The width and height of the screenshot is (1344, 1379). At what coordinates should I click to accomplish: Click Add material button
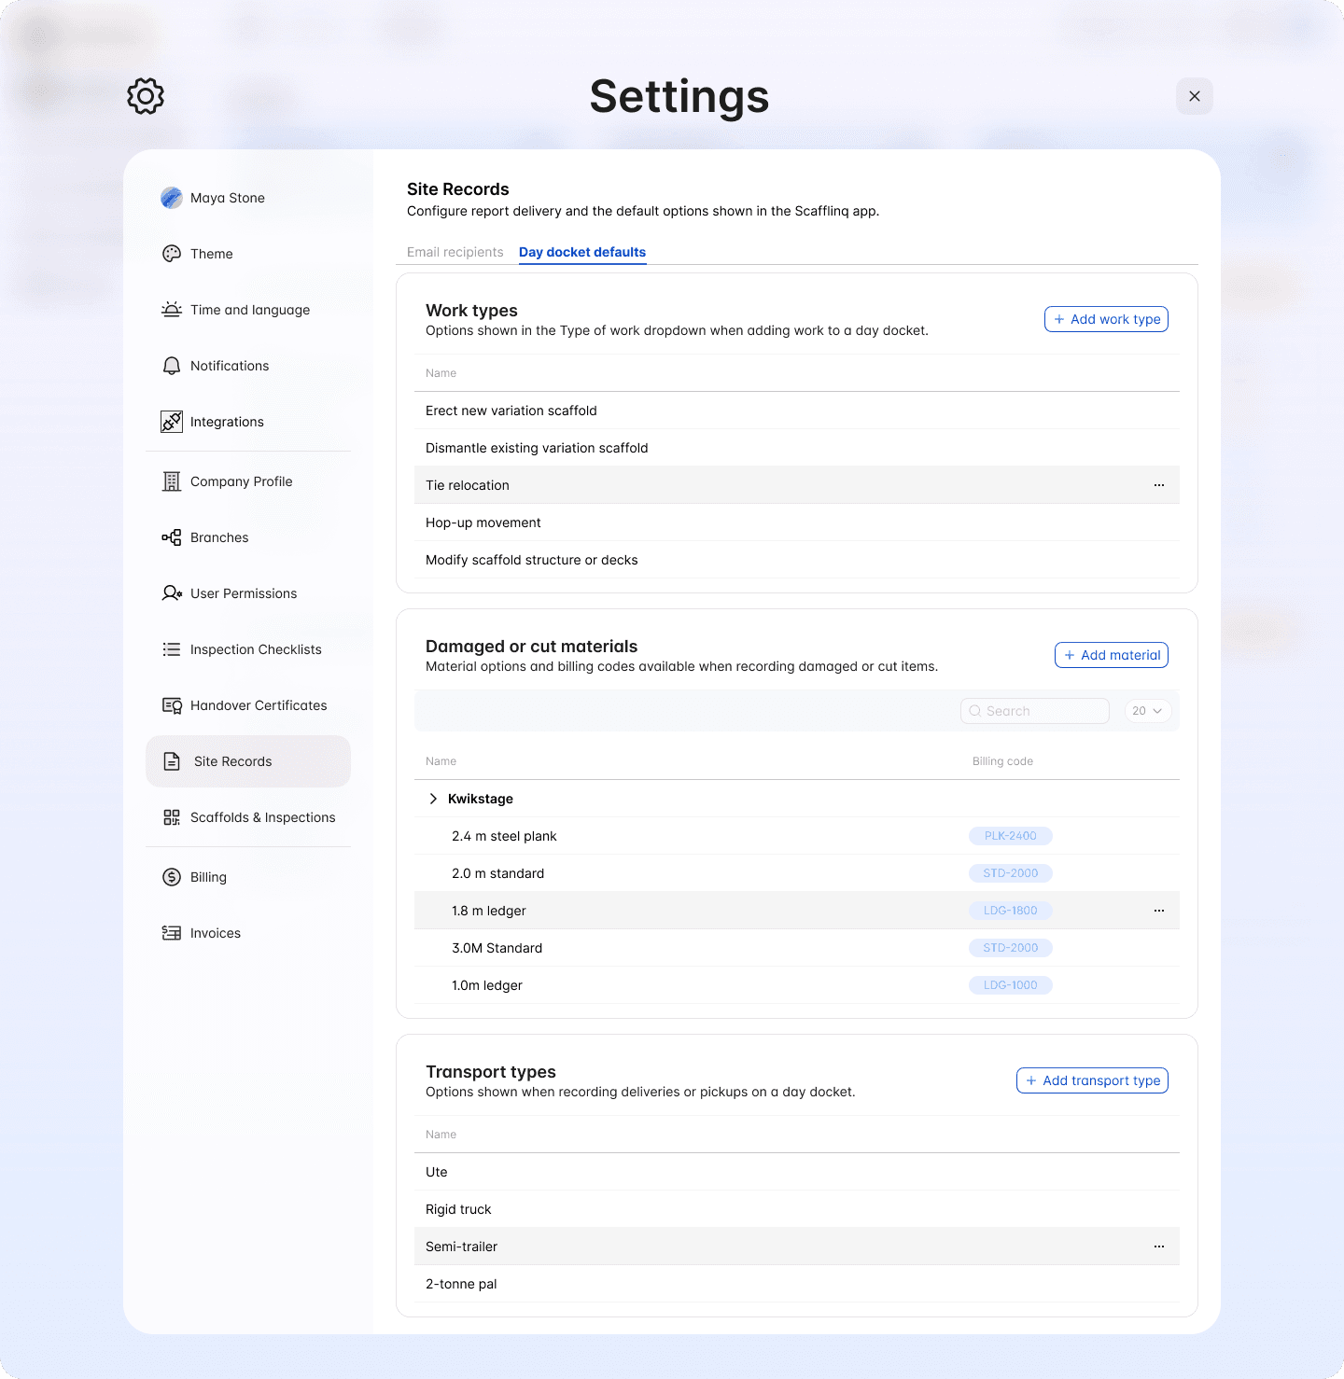[x=1112, y=655]
